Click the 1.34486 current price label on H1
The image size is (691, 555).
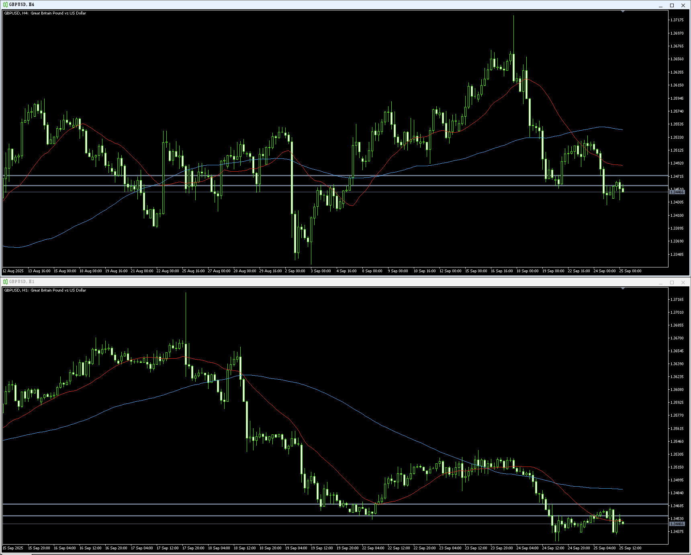[x=677, y=524]
